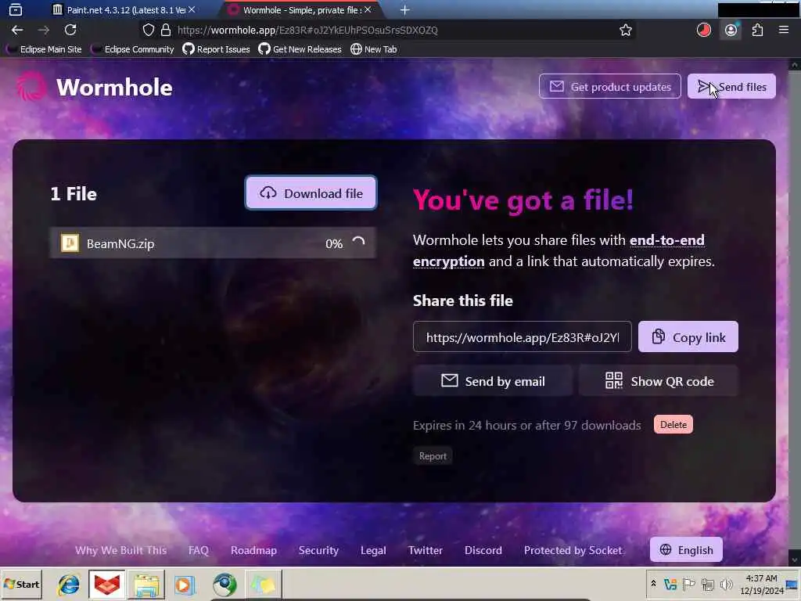The width and height of the screenshot is (801, 601).
Task: Click the page vertical scrollbar
Action: pos(795,311)
